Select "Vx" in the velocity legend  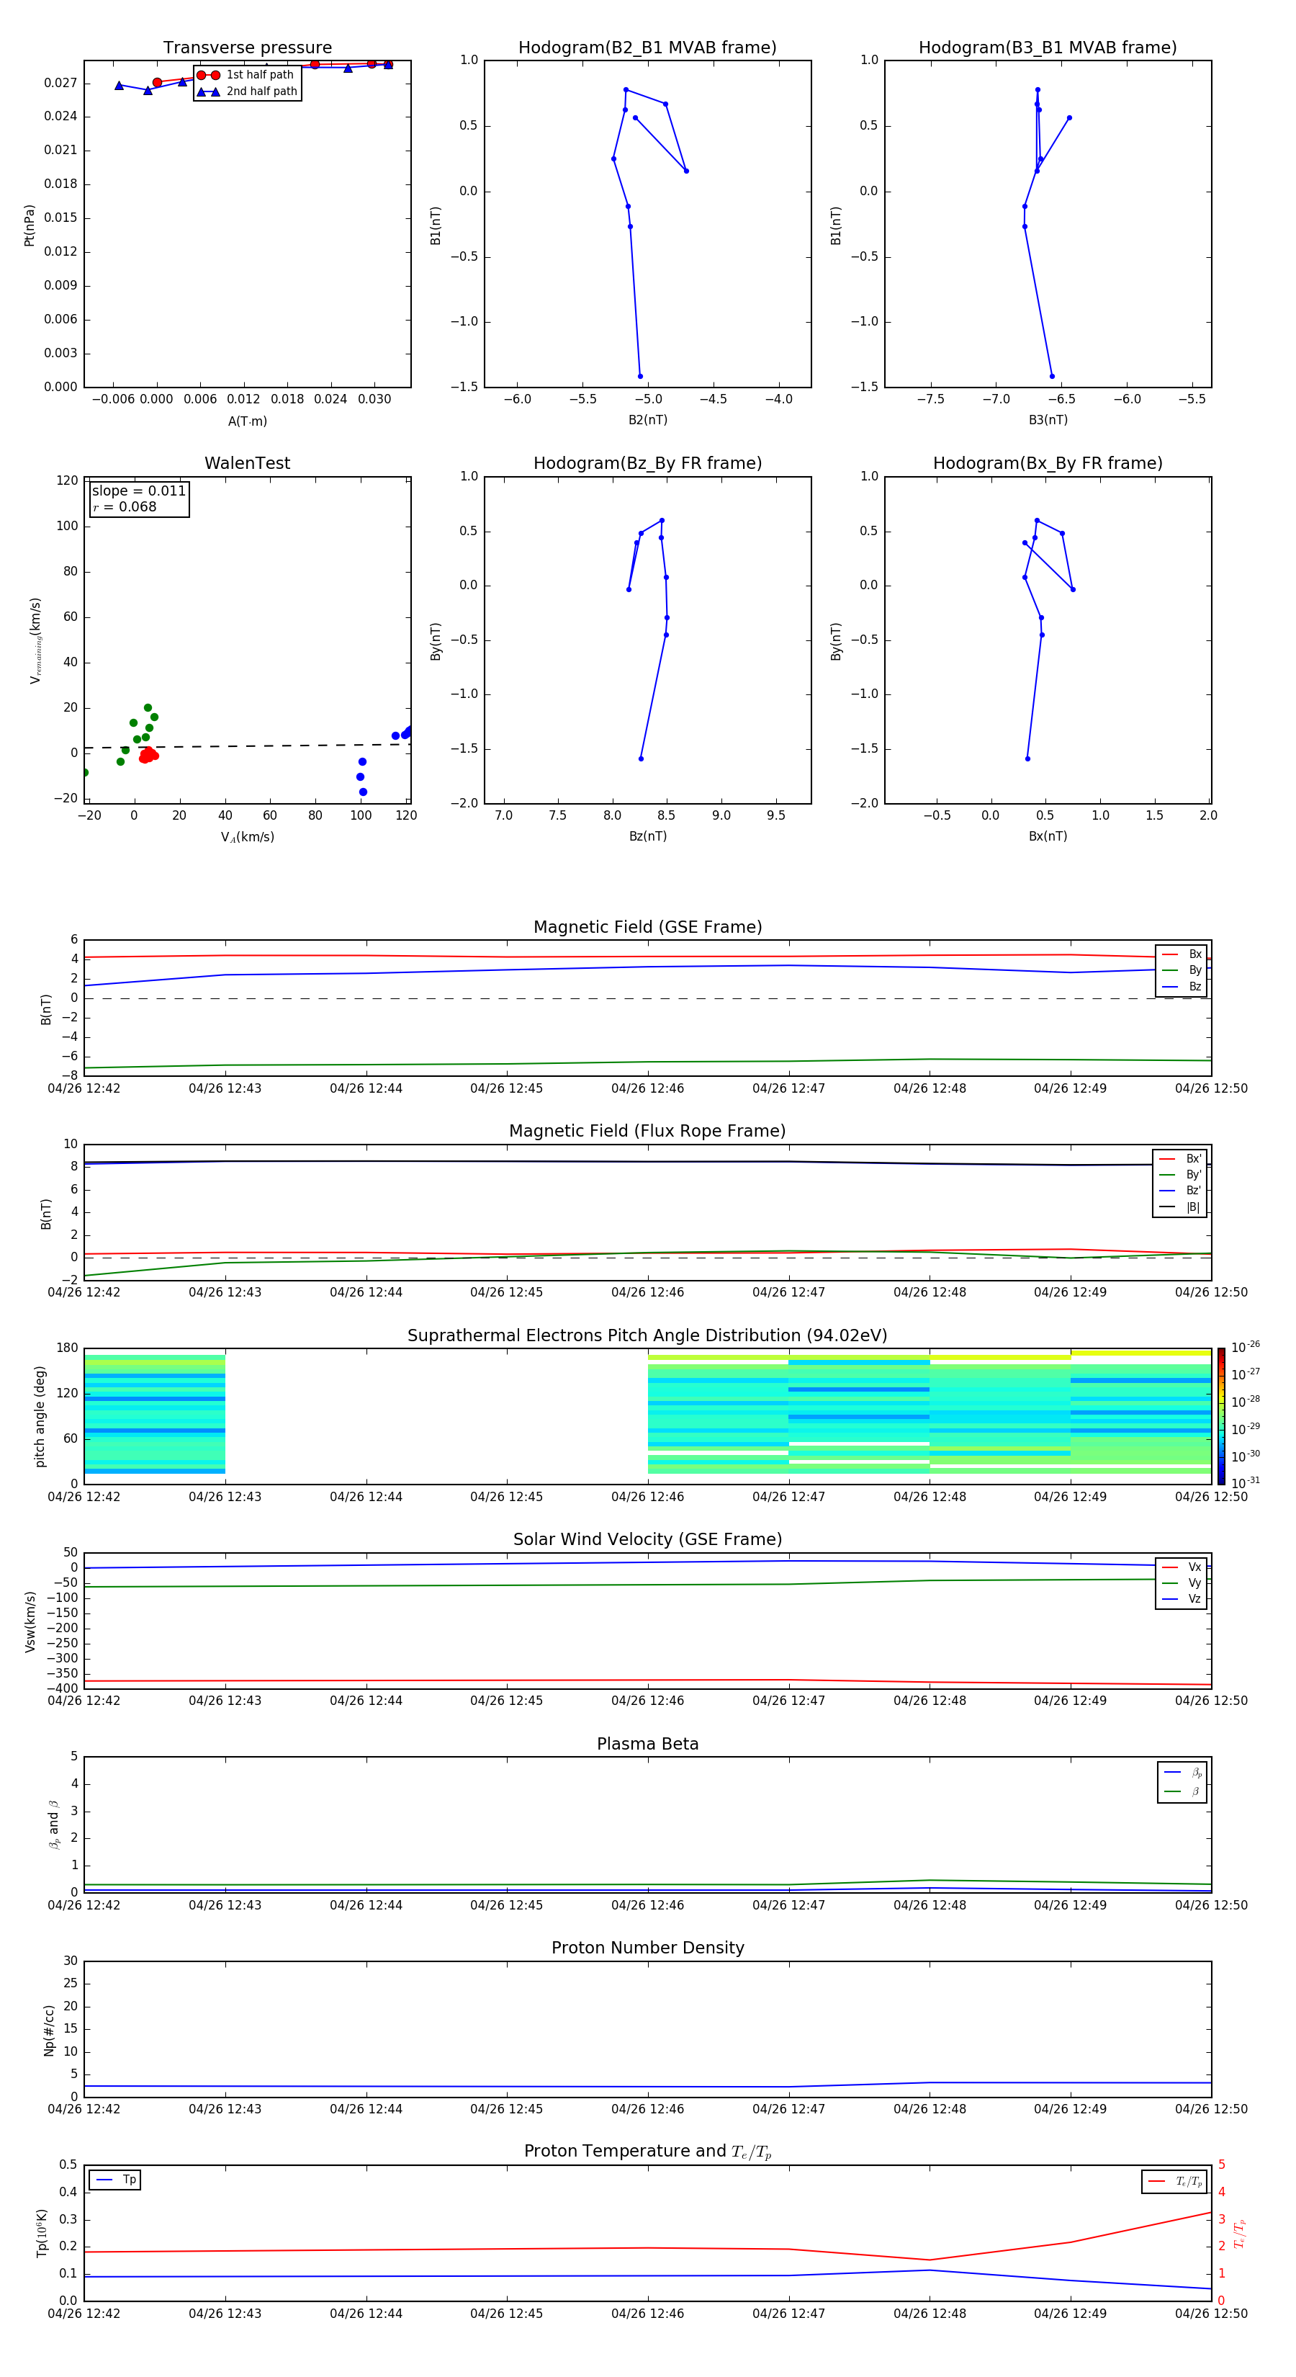pyautogui.click(x=1182, y=1567)
